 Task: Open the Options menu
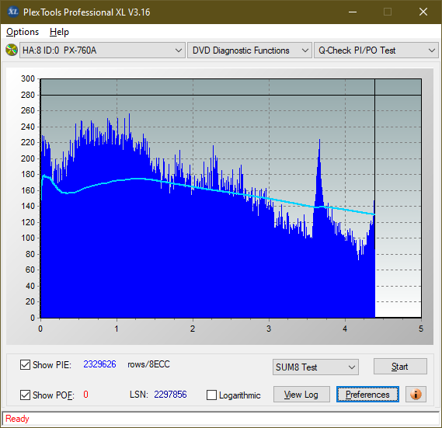pyautogui.click(x=23, y=32)
